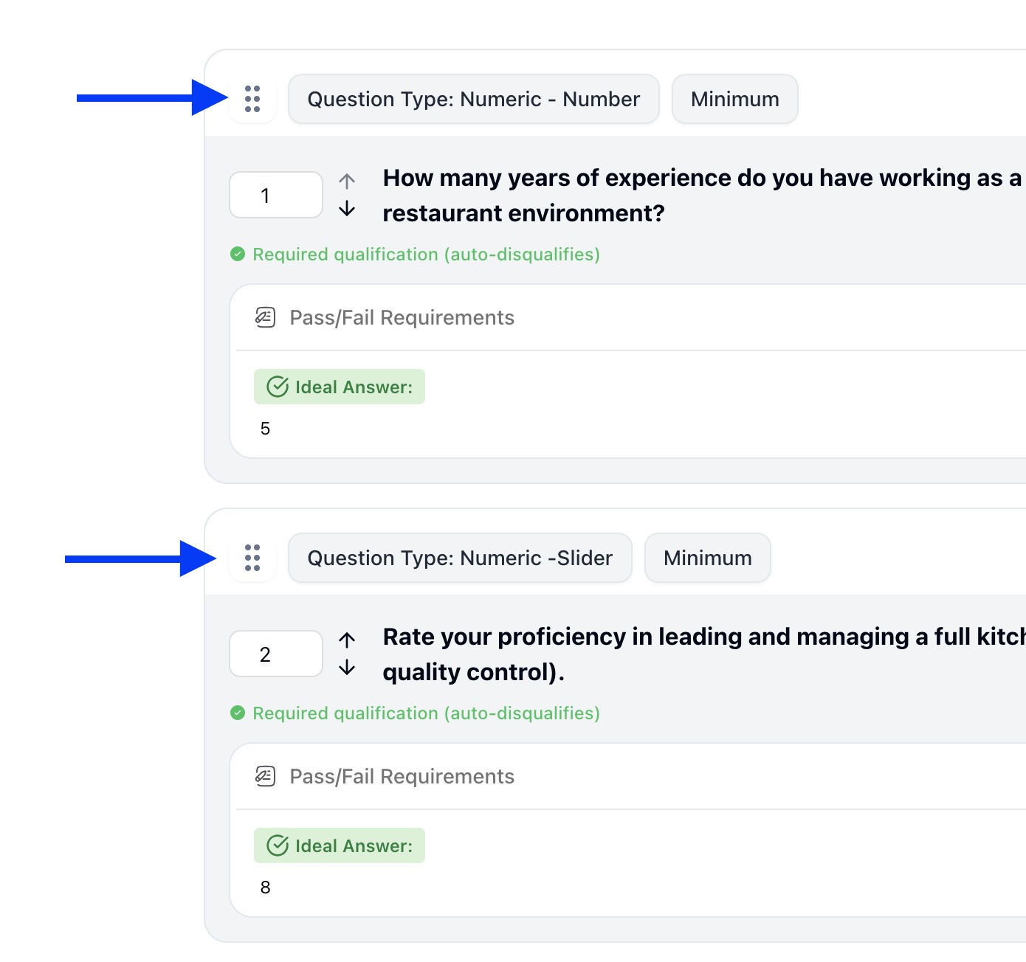Move question 1 up with arrow
The height and width of the screenshot is (962, 1026).
tap(347, 181)
